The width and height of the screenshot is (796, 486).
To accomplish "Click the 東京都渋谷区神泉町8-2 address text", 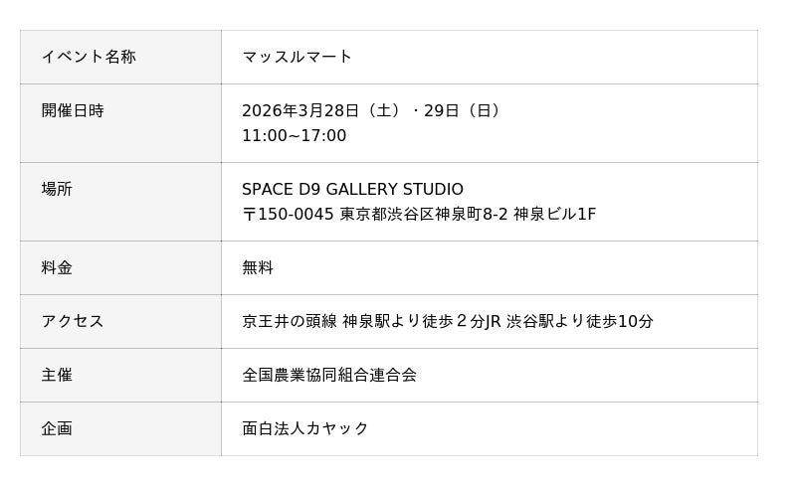I will 423,214.
